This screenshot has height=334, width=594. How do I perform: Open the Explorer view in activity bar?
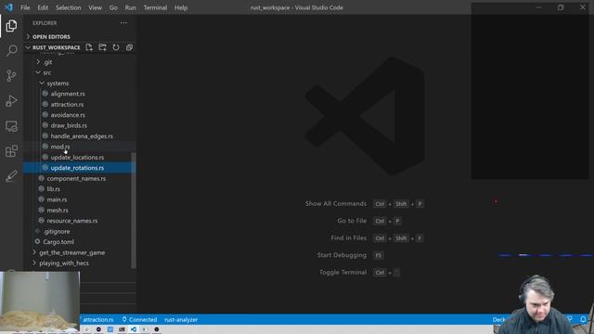click(11, 26)
